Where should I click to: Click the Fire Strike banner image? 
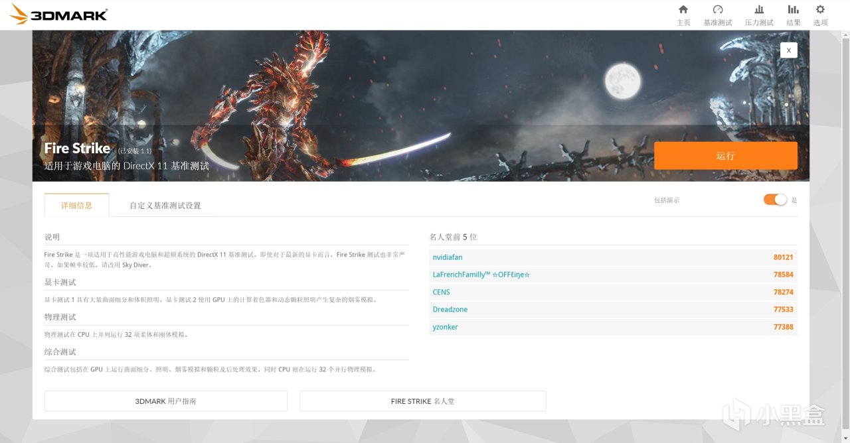[421, 106]
